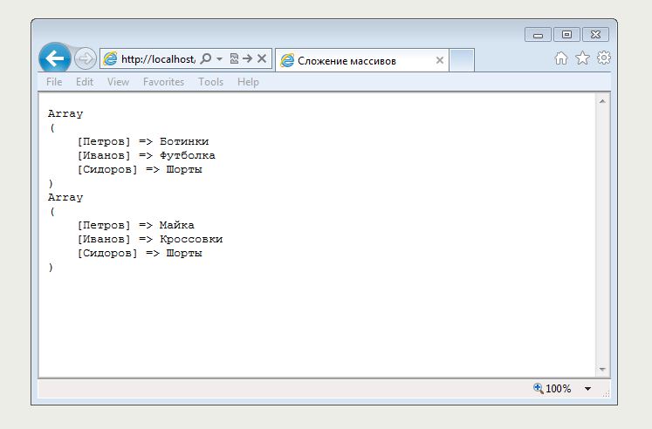Stop loading with the X in address bar
This screenshot has height=429, width=652.
coord(261,58)
